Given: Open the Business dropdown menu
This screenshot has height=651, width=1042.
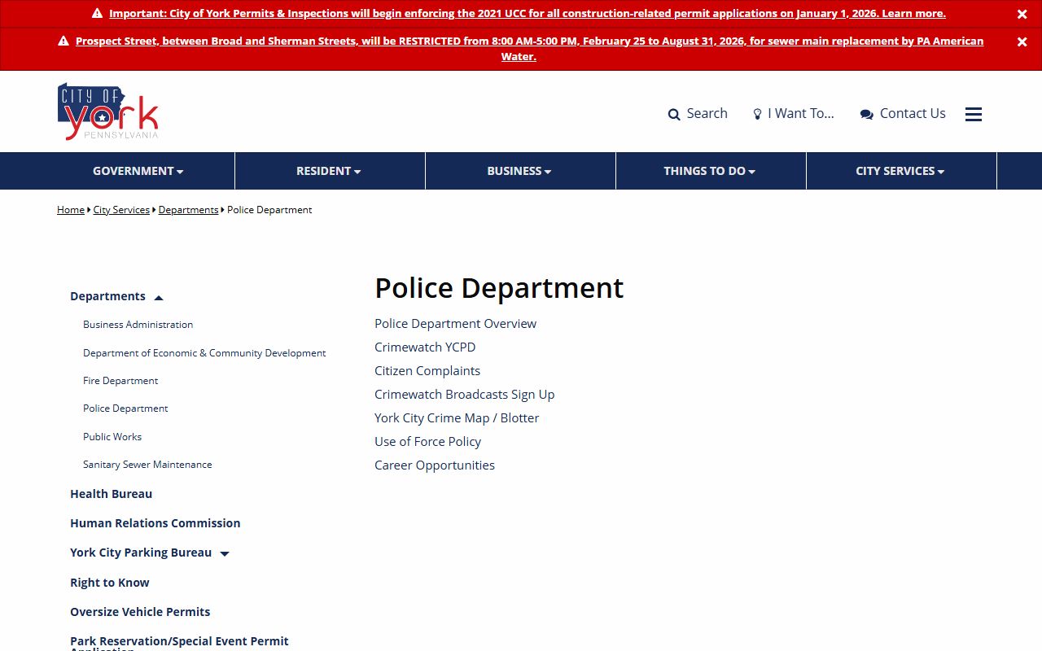Looking at the screenshot, I should [519, 171].
